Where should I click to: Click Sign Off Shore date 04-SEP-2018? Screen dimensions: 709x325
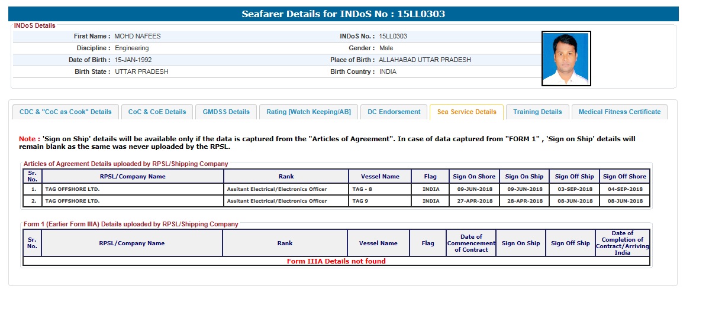[624, 189]
